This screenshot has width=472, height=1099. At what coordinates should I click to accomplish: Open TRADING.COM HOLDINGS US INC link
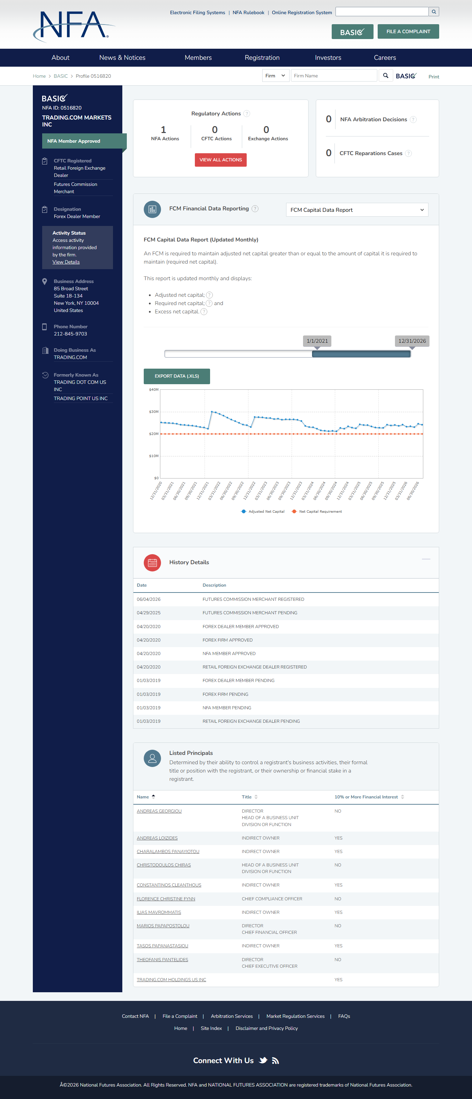click(x=171, y=979)
